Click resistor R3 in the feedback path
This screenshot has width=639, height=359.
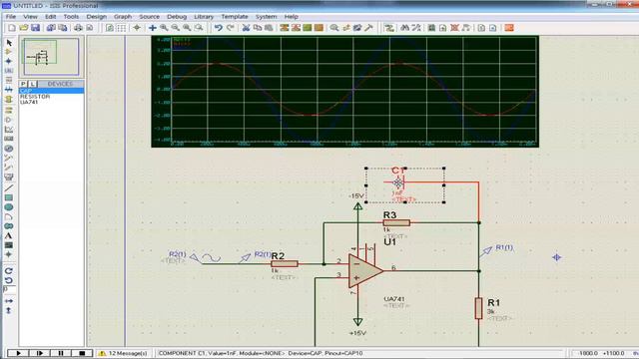(396, 222)
